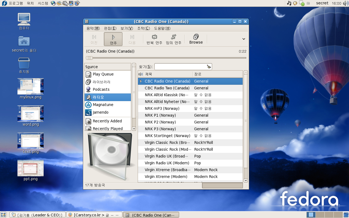This screenshot has width=349, height=218.
Task: Expand the toolbar overflow chevron
Action: pyautogui.click(x=244, y=39)
